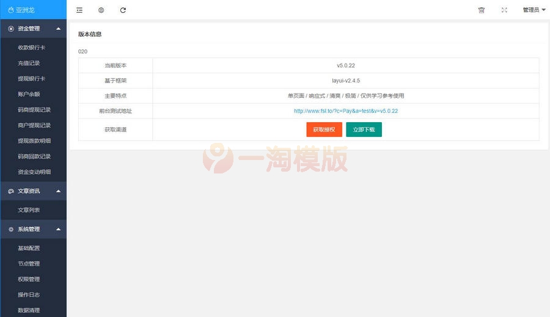The height and width of the screenshot is (317, 550).
Task: Click the 系统管理 gear icon
Action: click(11, 229)
